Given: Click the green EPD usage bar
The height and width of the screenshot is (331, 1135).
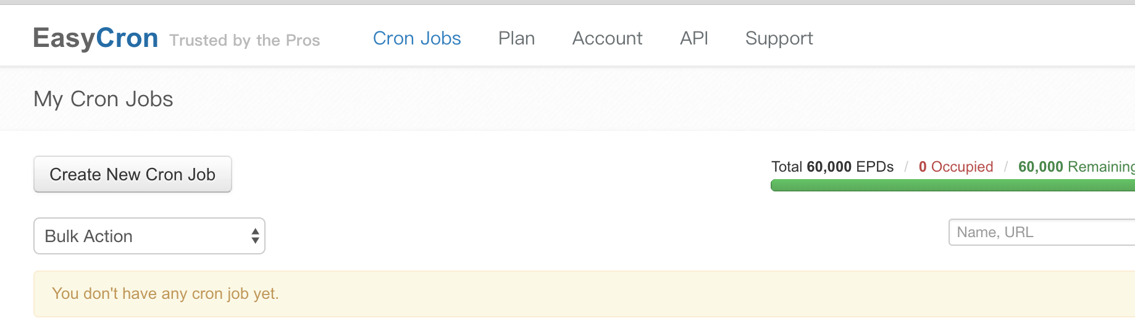Looking at the screenshot, I should pyautogui.click(x=952, y=185).
